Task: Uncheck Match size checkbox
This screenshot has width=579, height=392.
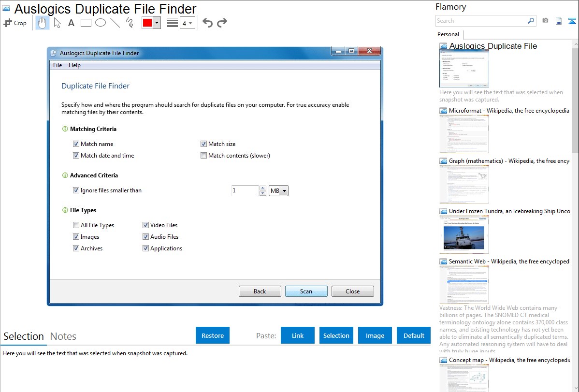Action: pos(203,144)
